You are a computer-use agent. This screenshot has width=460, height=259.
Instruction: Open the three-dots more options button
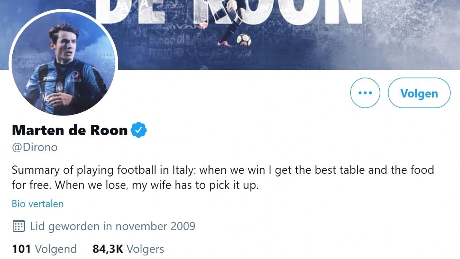pyautogui.click(x=365, y=93)
